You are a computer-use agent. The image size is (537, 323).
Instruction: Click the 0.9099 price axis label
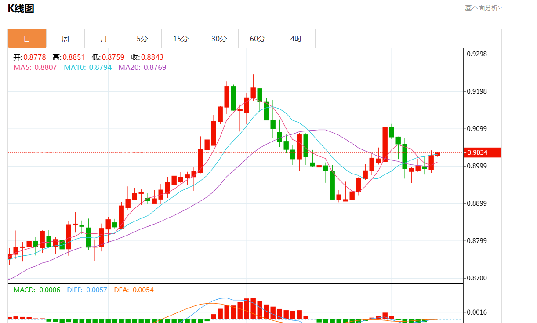coord(477,129)
